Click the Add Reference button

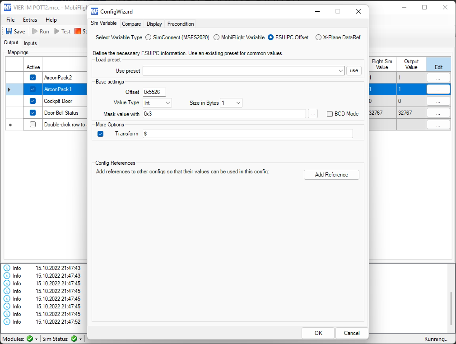coord(331,175)
